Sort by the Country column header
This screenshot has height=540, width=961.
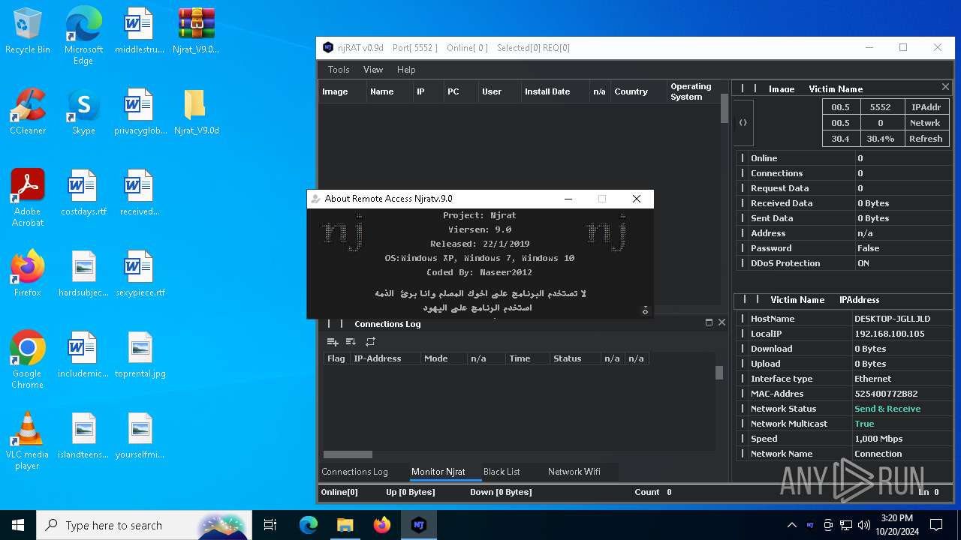tap(638, 91)
